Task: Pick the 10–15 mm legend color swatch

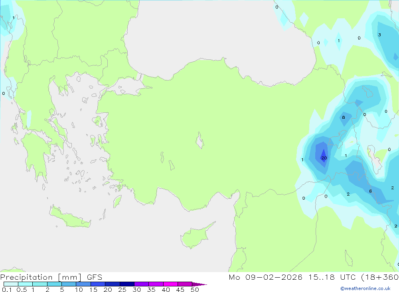Action: coord(83,284)
